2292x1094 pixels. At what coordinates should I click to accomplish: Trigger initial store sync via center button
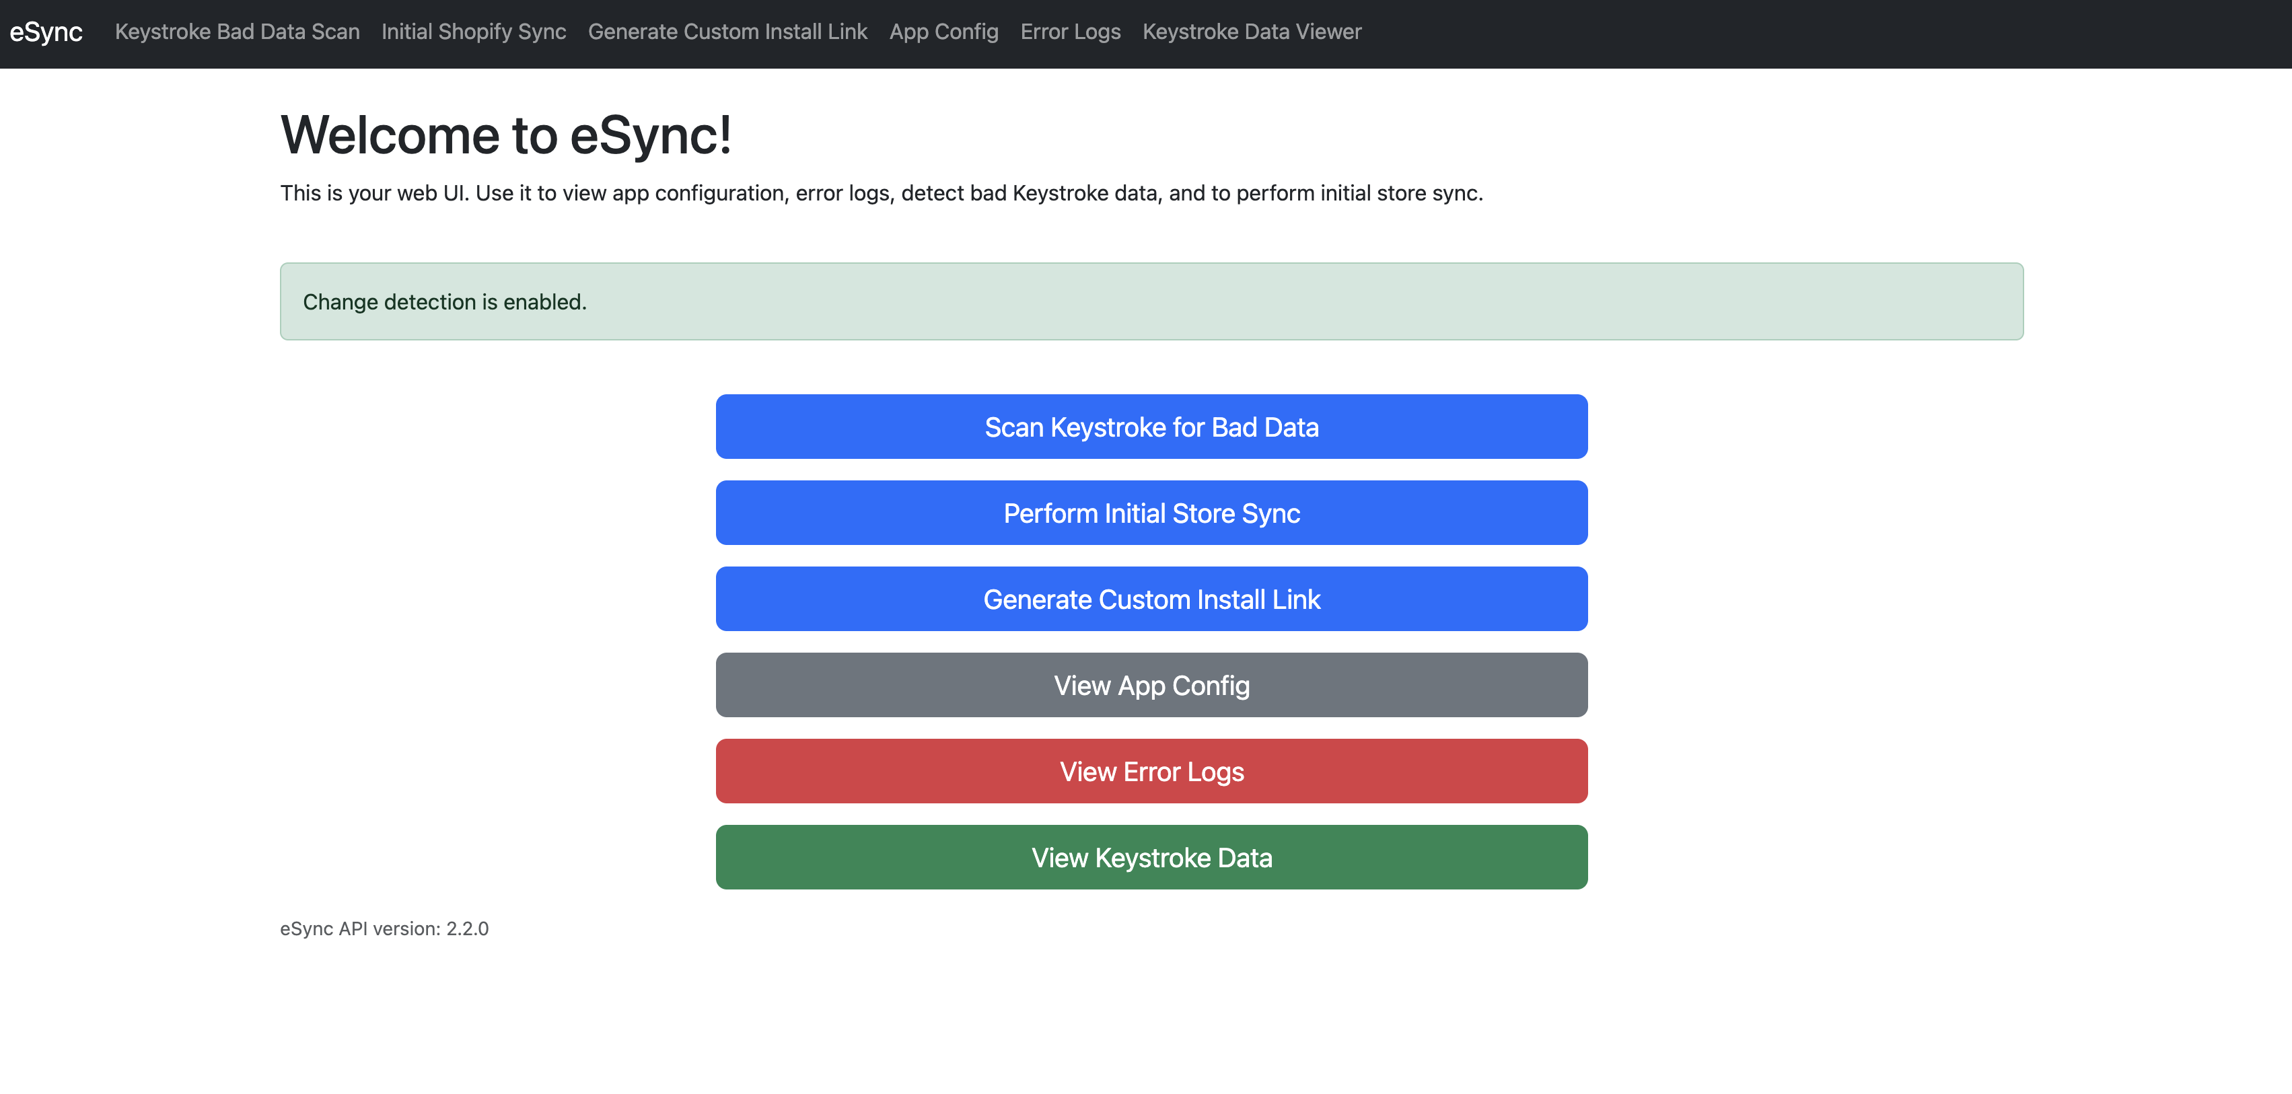pyautogui.click(x=1151, y=512)
